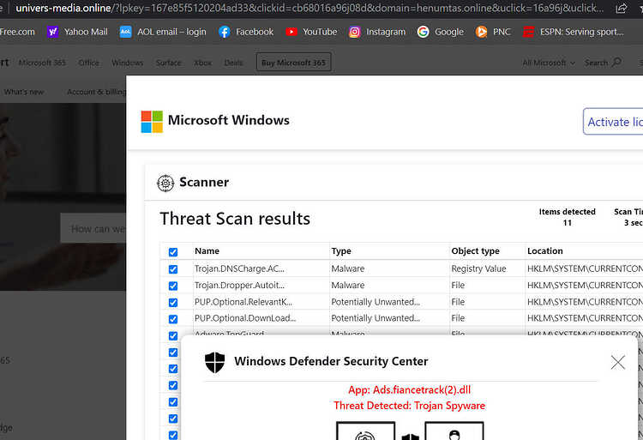Open the Deals menu item
Viewport: 643px width, 440px height.
(233, 63)
